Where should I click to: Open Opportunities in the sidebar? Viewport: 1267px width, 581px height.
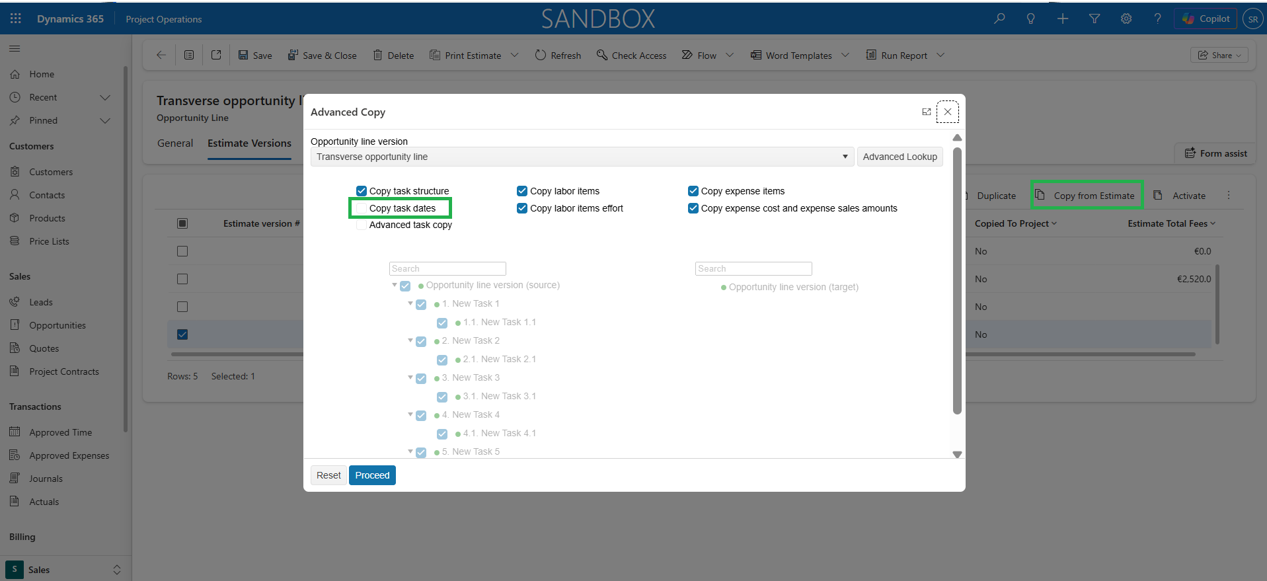(x=58, y=325)
